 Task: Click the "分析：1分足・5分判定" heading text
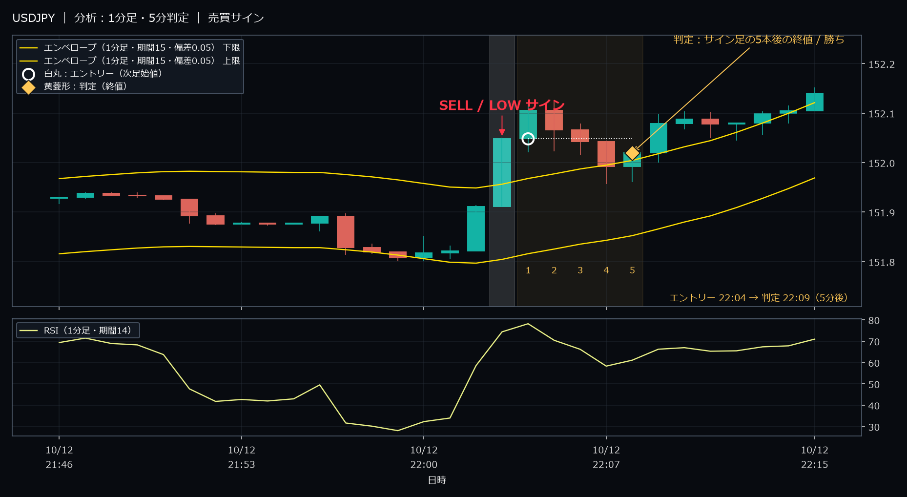point(131,18)
